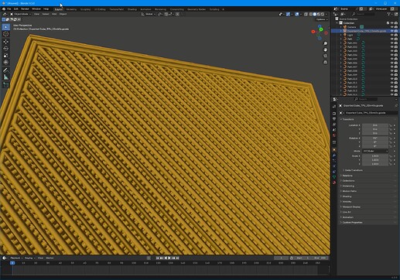This screenshot has height=280, width=400.
Task: Select the Move tool
Action: tap(5, 42)
